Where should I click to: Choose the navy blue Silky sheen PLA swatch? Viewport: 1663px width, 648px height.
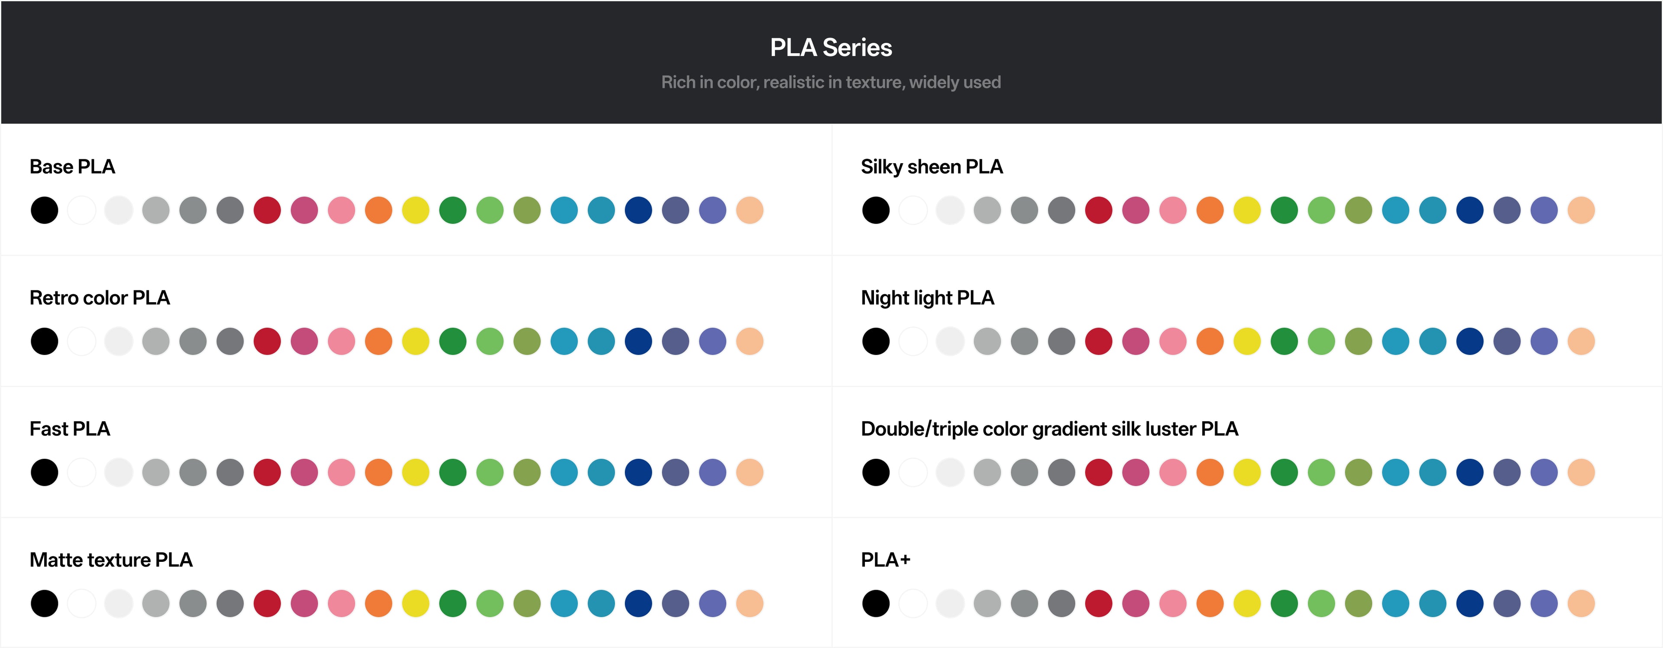[1470, 210]
